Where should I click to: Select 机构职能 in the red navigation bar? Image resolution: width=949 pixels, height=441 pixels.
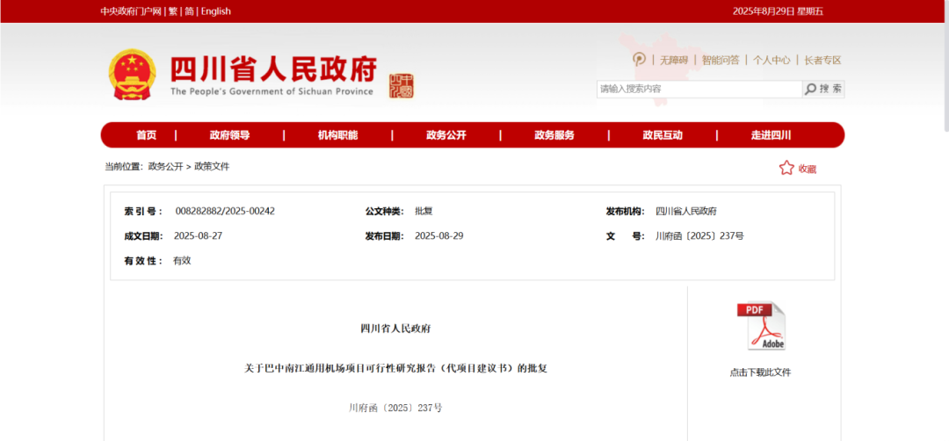337,135
